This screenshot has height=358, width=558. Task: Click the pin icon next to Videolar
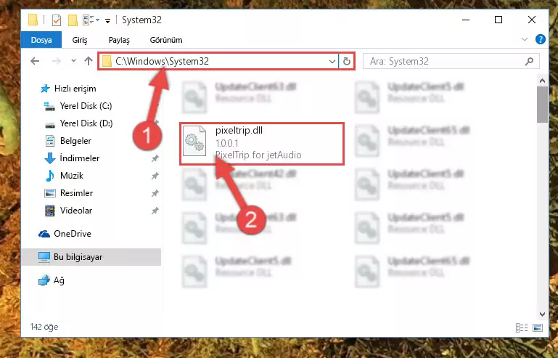155,211
